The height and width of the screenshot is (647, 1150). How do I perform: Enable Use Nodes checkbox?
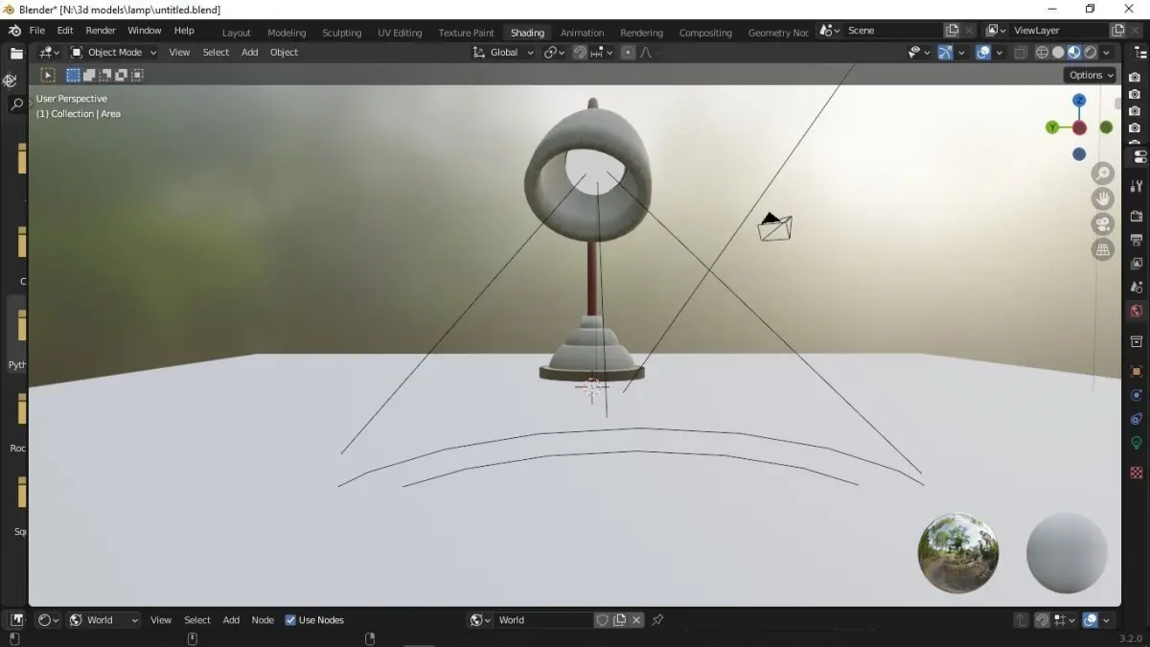coord(290,620)
